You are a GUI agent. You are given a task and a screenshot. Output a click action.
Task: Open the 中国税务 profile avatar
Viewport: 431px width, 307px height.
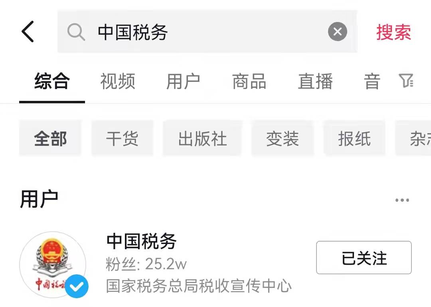pos(53,264)
